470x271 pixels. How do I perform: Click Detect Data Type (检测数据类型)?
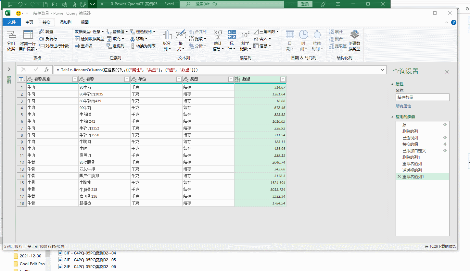point(90,39)
